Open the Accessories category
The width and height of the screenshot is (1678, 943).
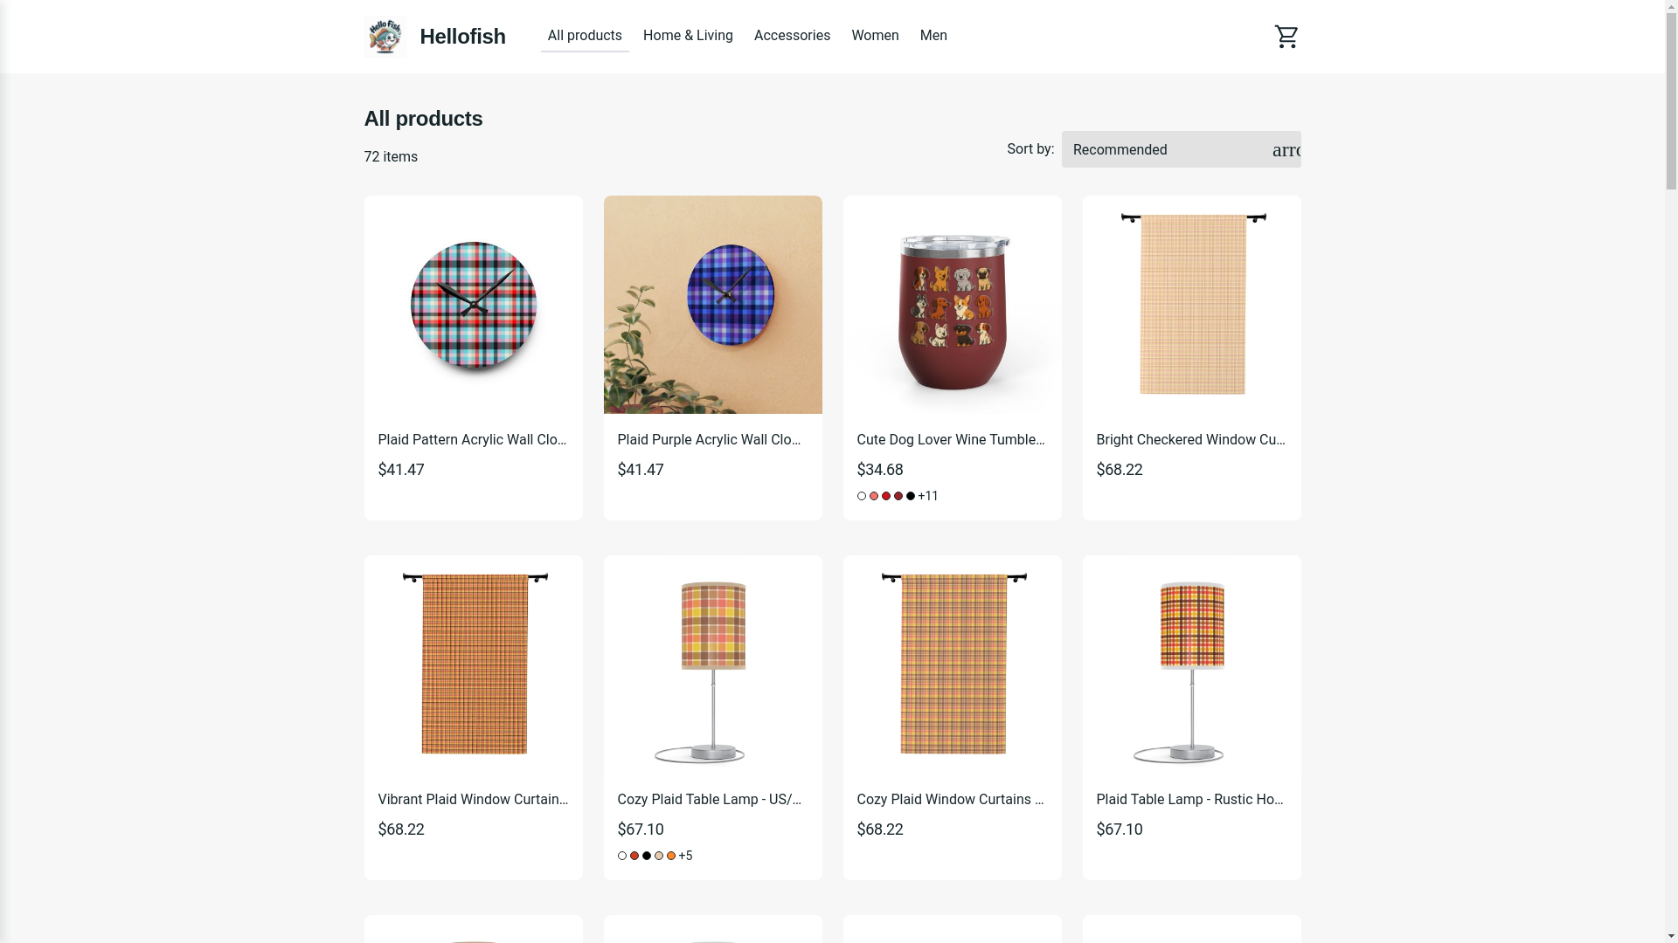point(792,36)
